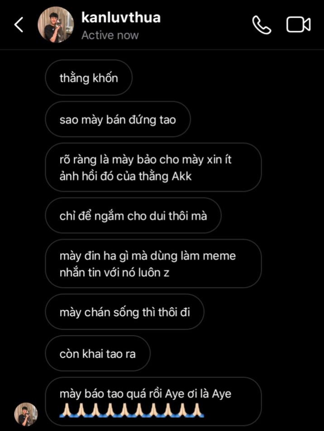324x431 pixels.
Task: Tap the first line 'rõ ràng là mày bảo'
Action: [105, 160]
